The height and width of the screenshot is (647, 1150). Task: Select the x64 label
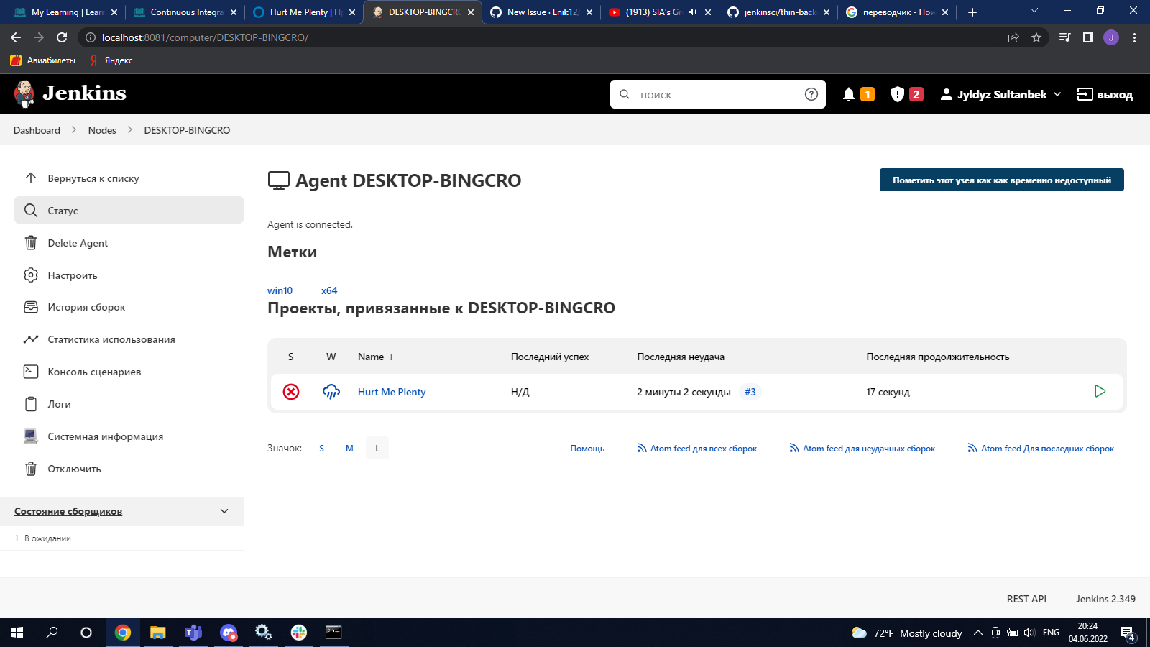[x=329, y=290]
